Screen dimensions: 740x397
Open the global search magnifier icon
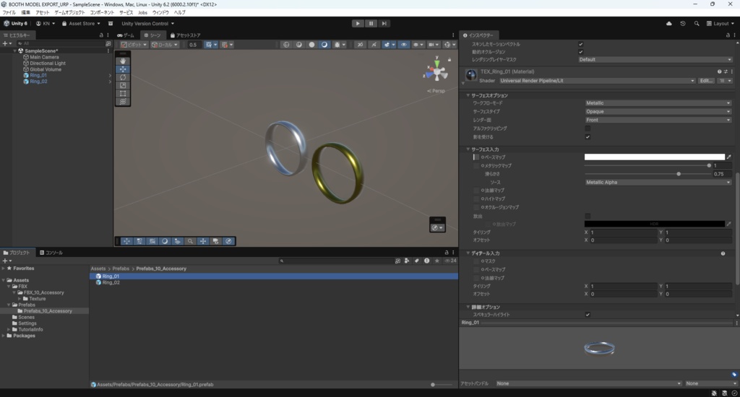pos(697,24)
